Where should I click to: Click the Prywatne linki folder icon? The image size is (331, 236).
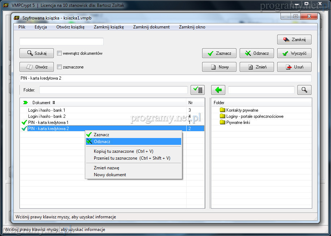(x=222, y=123)
